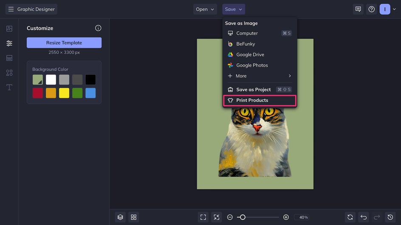Viewport: 401px width, 225px height.
Task: Open the Layers panel icon
Action: click(120, 217)
